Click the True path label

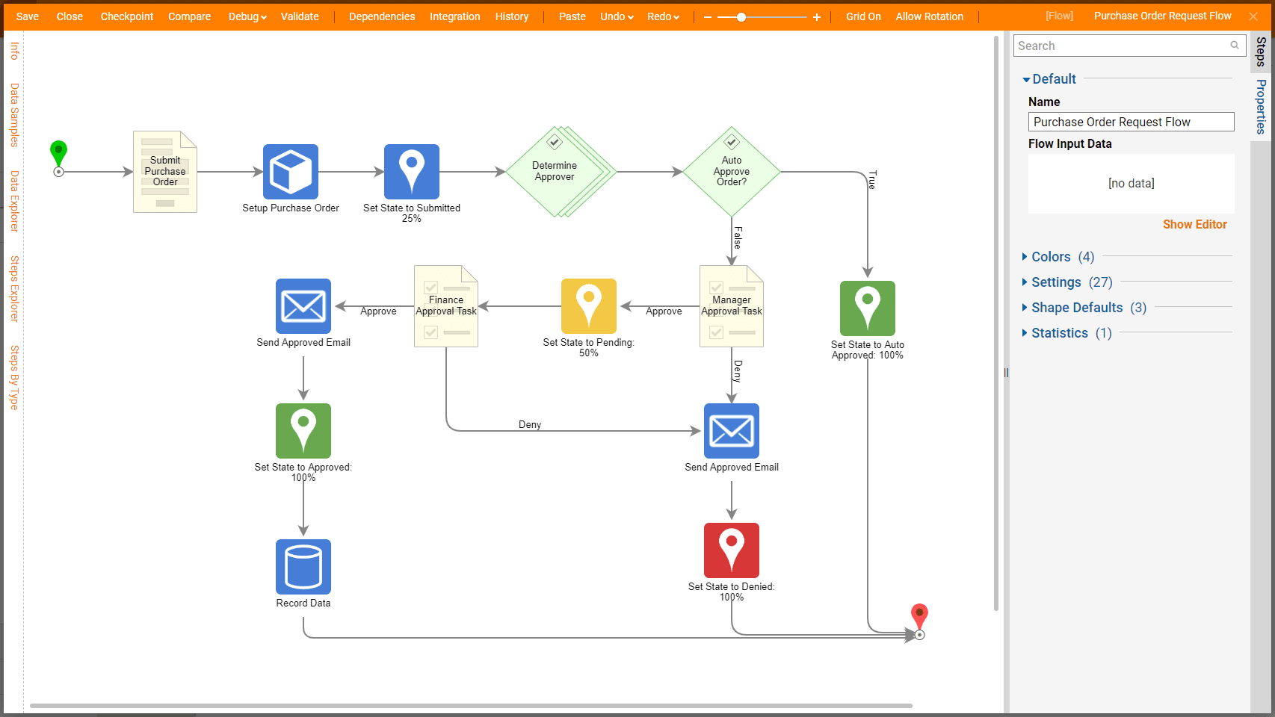tap(872, 179)
